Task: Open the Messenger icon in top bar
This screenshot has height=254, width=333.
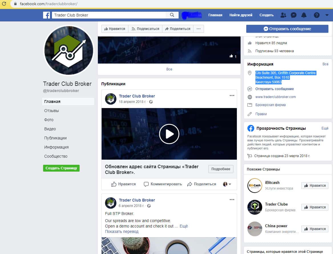Action: [294, 15]
